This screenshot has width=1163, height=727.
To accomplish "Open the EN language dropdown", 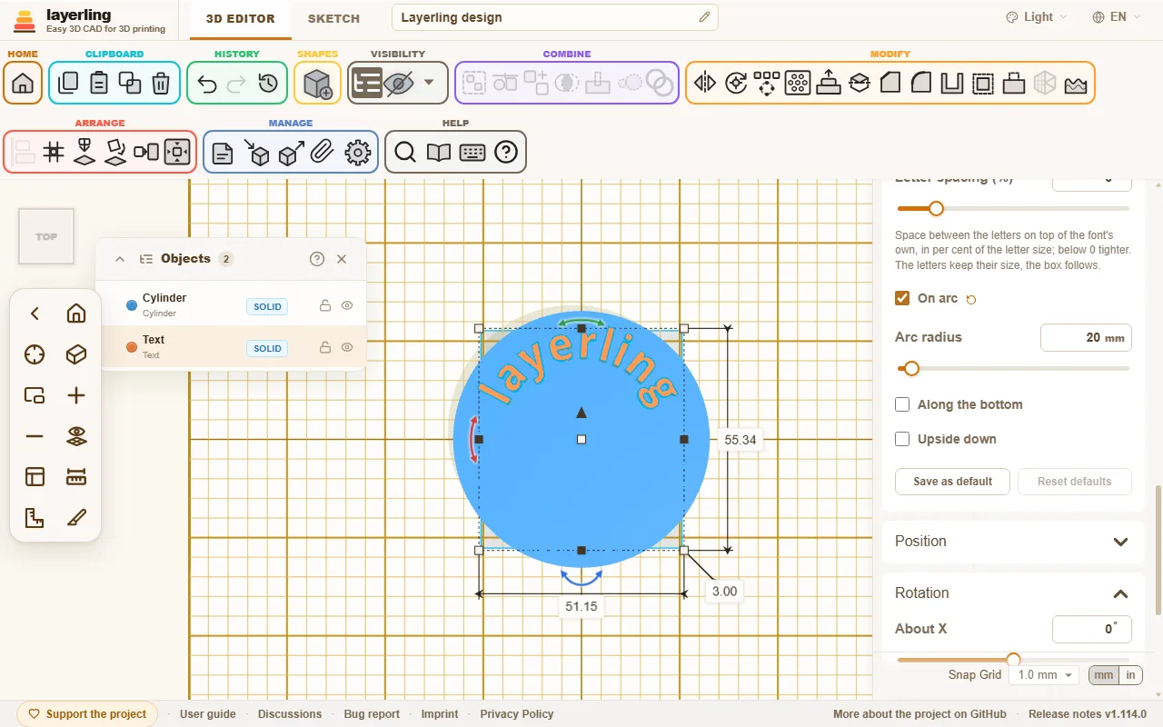I will [x=1117, y=17].
